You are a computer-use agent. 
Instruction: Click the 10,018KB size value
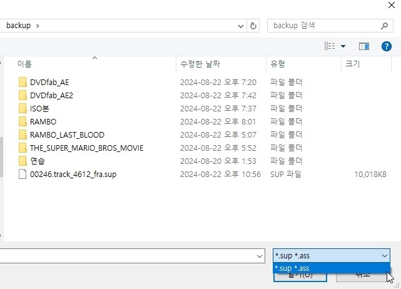[370, 175]
